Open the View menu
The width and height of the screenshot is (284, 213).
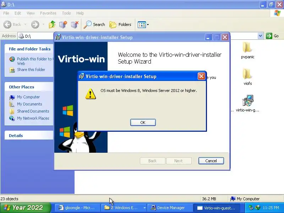pos(31,13)
